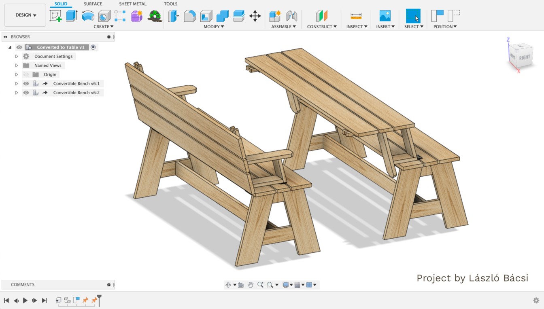Open the SURFACE tab

tap(93, 4)
